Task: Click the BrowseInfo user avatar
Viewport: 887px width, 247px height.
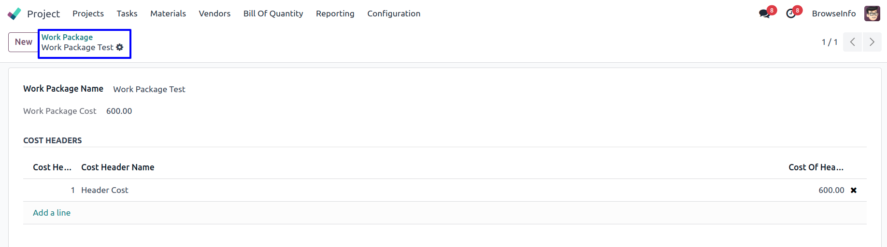Action: 872,14
